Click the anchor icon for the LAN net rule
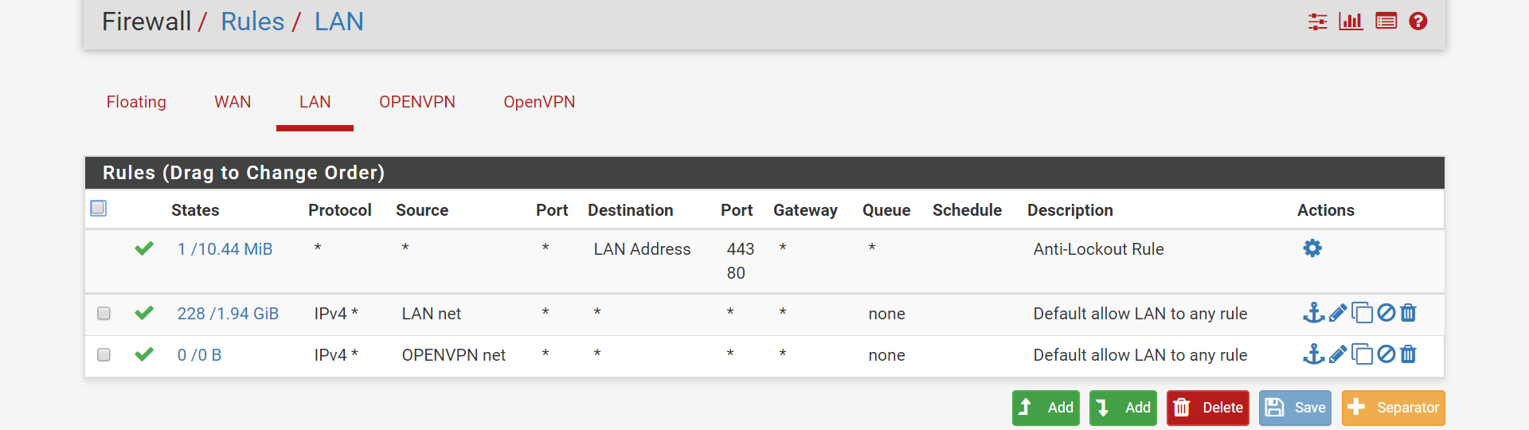This screenshot has width=1529, height=430. [x=1313, y=313]
